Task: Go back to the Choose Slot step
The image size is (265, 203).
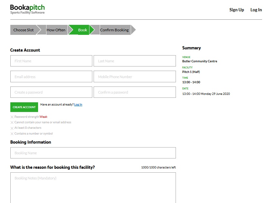Action: 24,30
